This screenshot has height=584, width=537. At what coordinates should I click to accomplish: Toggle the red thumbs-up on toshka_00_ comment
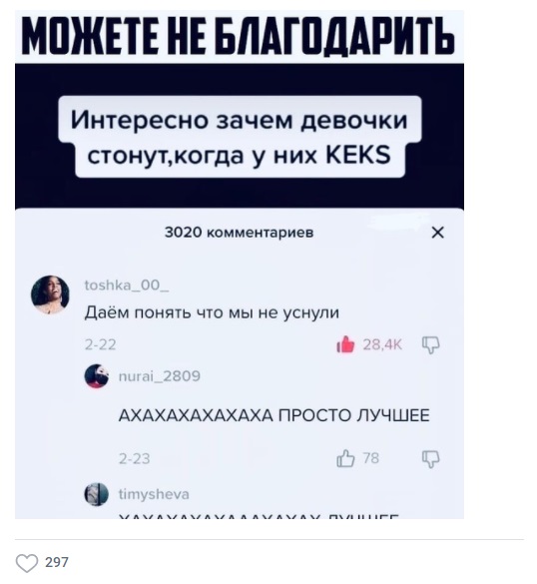tap(345, 344)
